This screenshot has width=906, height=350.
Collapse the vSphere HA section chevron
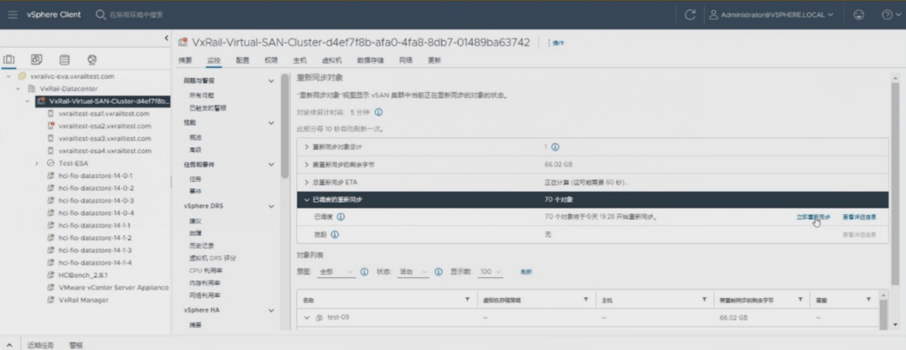tap(271, 310)
